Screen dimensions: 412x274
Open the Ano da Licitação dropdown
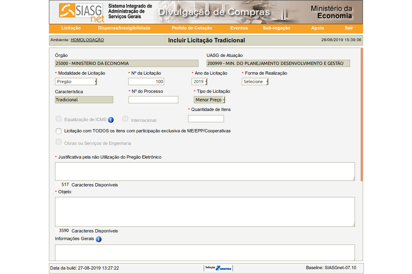click(x=199, y=82)
